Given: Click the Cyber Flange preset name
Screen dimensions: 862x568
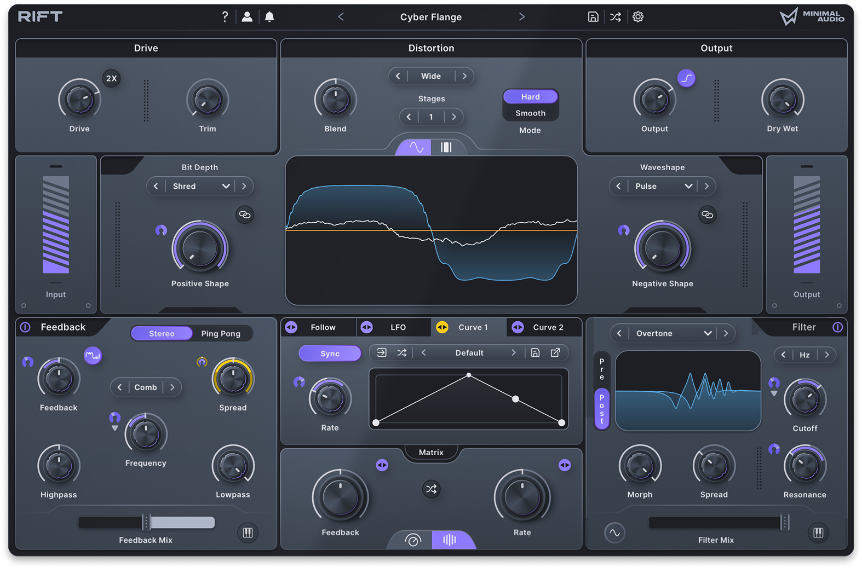Looking at the screenshot, I should 431,17.
